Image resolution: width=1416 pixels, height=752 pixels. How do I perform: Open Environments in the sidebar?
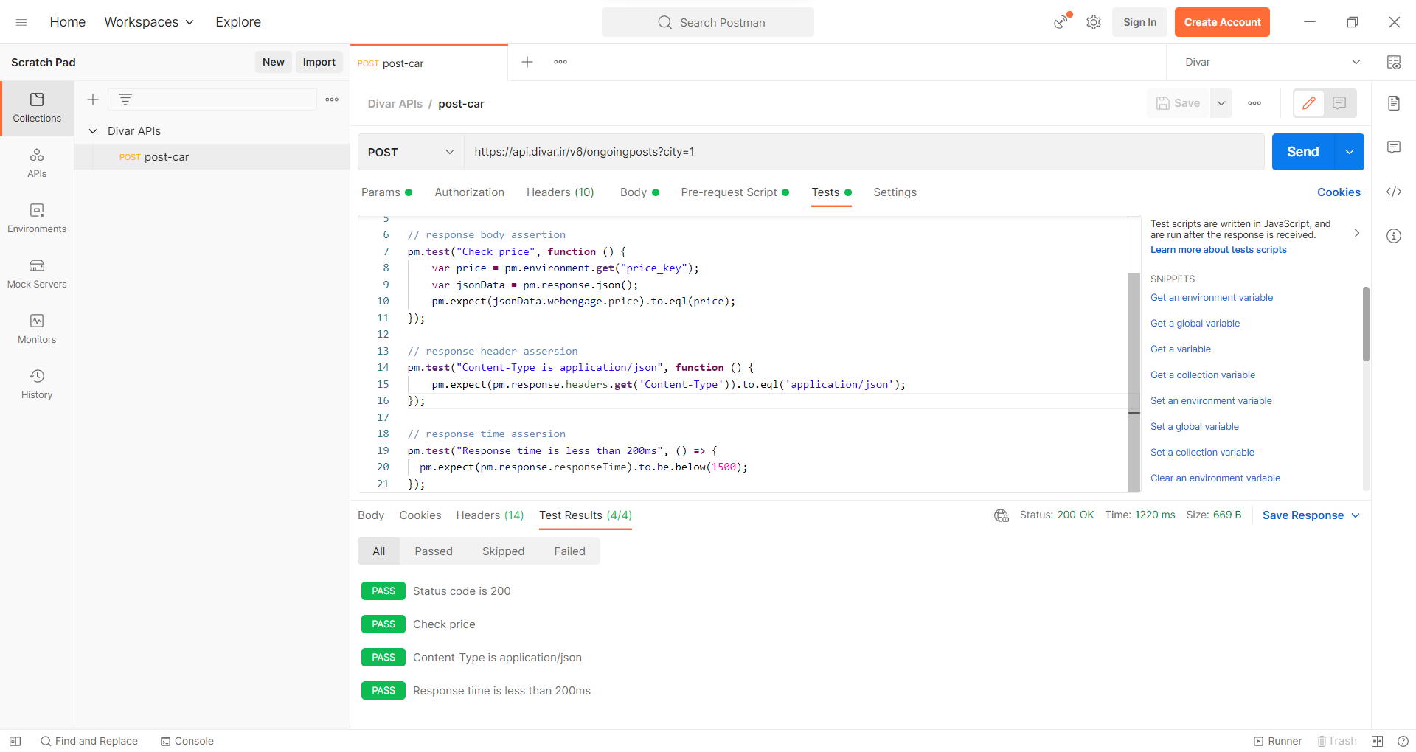[37, 219]
